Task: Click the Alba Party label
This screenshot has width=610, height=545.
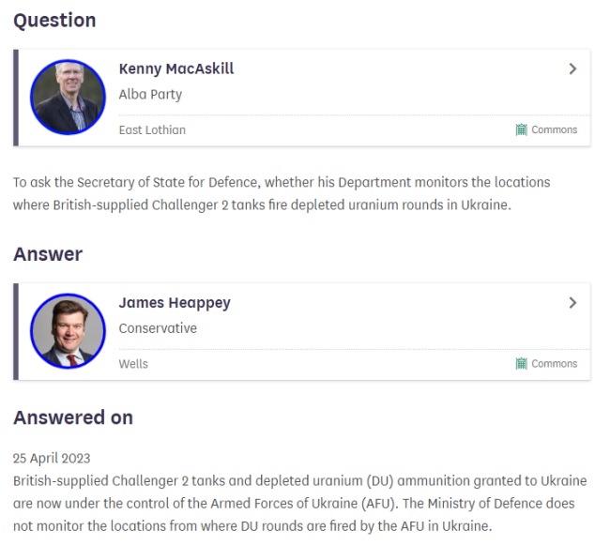Action: pos(150,94)
